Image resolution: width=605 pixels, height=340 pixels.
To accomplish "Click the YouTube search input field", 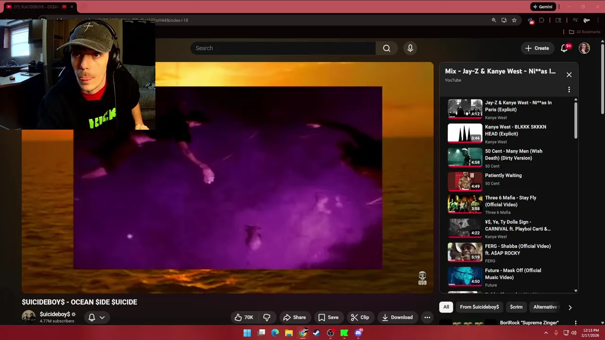I will [x=283, y=48].
